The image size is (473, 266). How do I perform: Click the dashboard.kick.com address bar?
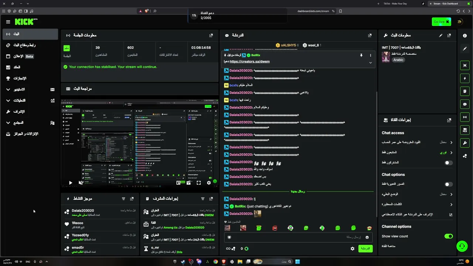click(313, 11)
